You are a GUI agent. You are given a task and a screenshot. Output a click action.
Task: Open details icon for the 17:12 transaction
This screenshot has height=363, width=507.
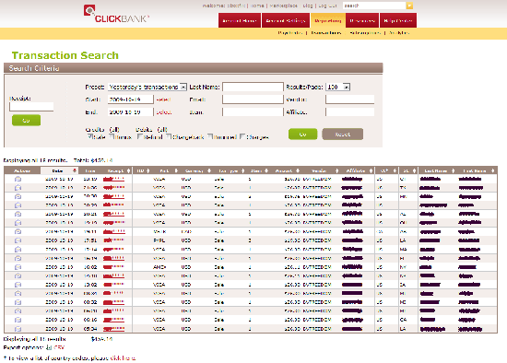18,250
